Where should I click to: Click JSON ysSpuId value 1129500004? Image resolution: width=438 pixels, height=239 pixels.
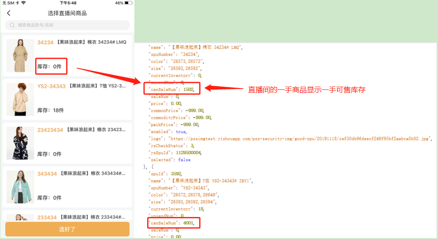(x=189, y=153)
